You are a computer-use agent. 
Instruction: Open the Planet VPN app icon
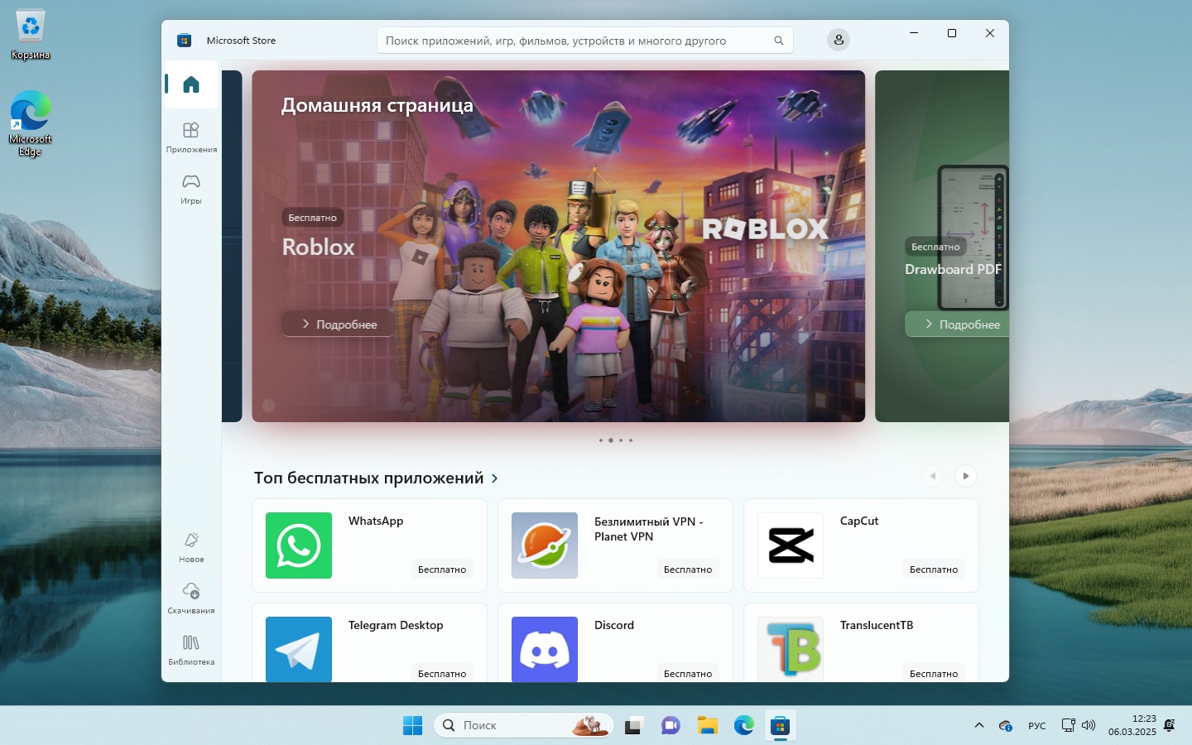tap(545, 546)
